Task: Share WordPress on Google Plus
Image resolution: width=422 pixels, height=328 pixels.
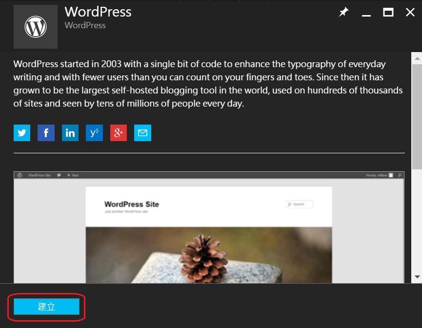Action: 119,132
